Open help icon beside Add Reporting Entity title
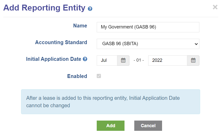Viewport: 222px width, 138px height. (x=90, y=9)
